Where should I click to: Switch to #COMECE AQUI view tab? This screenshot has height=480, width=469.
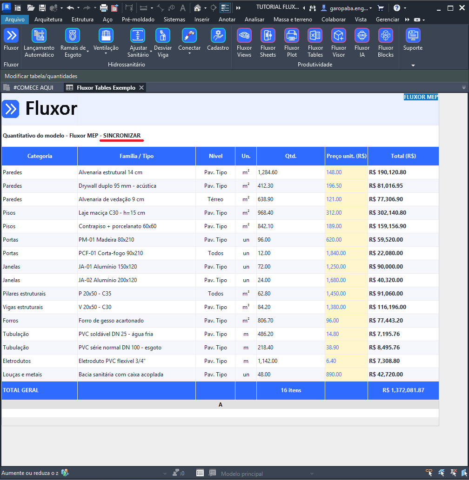[x=29, y=87]
